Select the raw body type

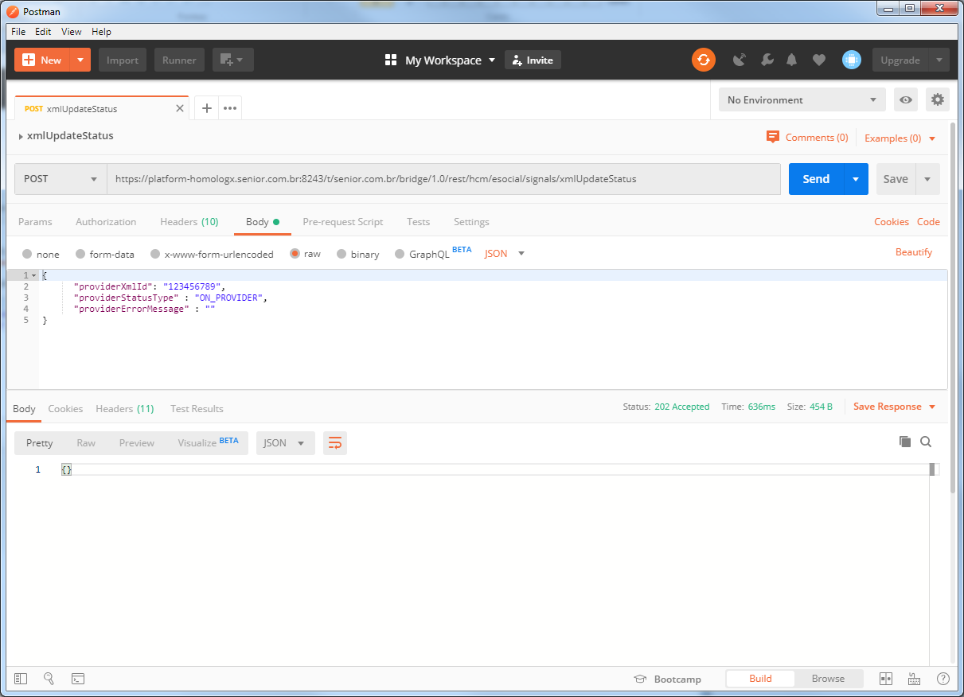[x=295, y=254]
